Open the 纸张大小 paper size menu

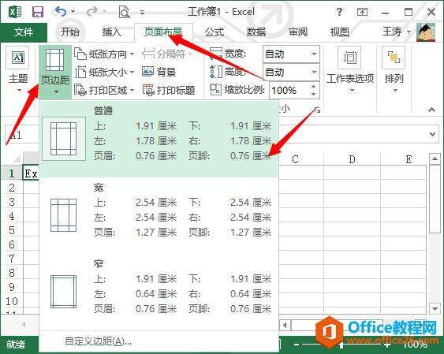click(104, 72)
